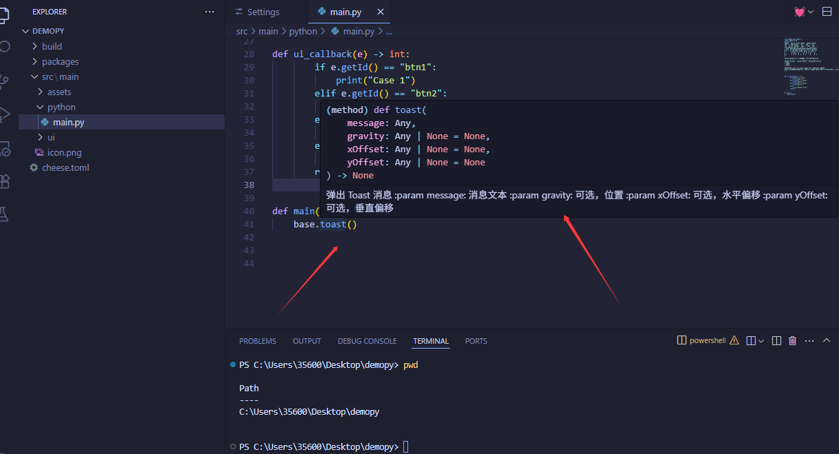Split the terminal panel
The image size is (839, 454).
[x=776, y=340]
